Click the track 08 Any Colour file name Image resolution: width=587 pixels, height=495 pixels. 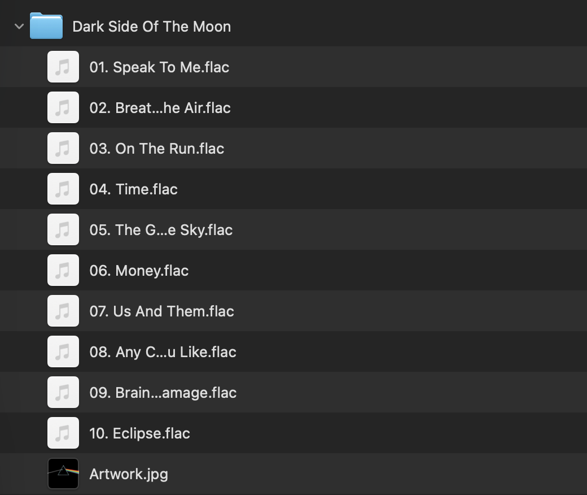click(163, 352)
